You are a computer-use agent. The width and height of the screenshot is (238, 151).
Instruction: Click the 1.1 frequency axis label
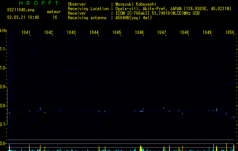(x=3, y=49)
